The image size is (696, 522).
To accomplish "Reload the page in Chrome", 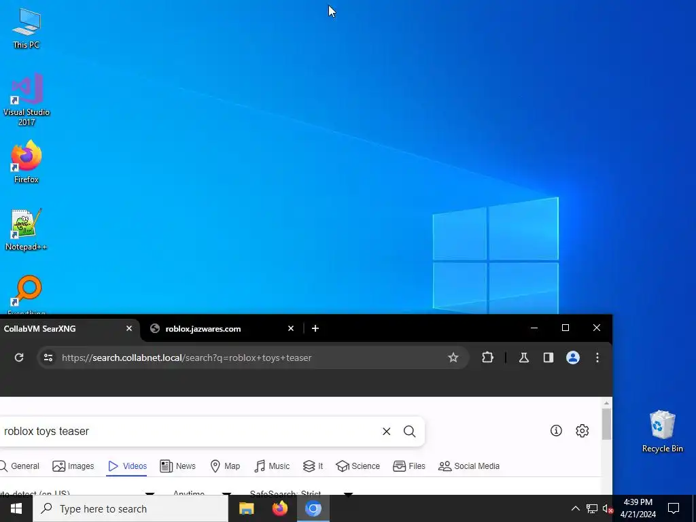I will [x=18, y=358].
